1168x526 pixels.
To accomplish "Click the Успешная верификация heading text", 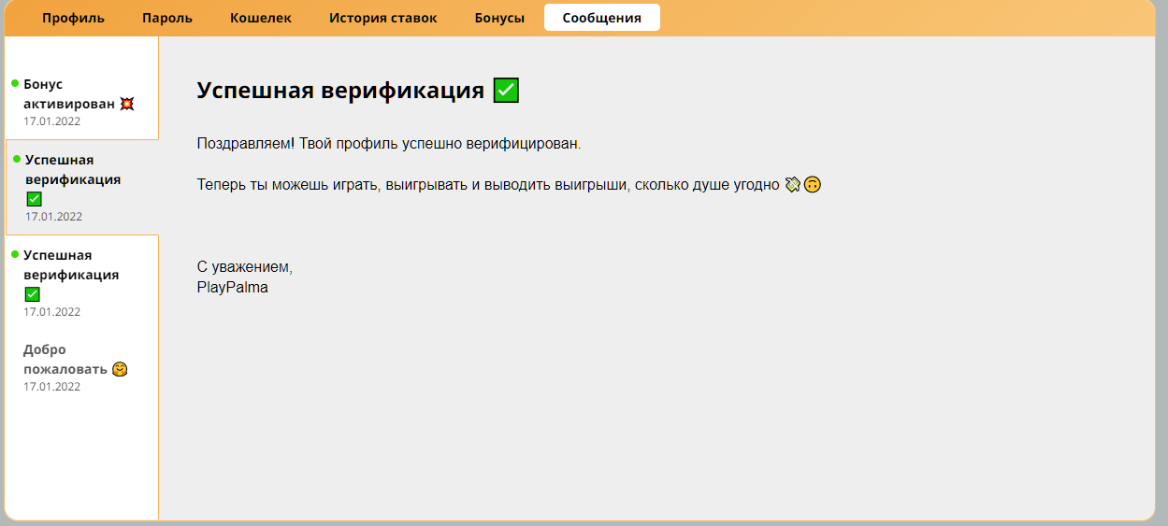I will coord(340,91).
